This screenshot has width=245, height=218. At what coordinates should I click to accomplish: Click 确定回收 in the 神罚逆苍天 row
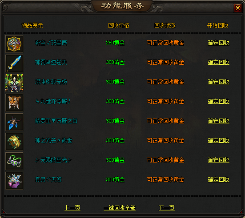pyautogui.click(x=219, y=62)
